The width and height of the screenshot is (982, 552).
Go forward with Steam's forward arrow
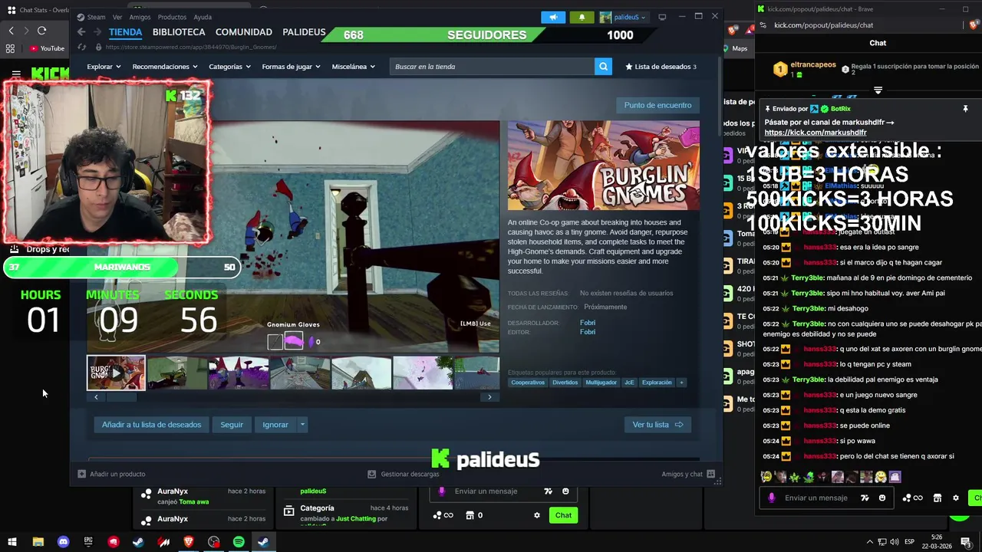click(97, 32)
